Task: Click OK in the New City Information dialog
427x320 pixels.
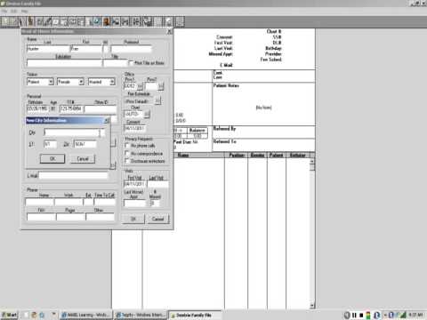Action: (x=52, y=159)
